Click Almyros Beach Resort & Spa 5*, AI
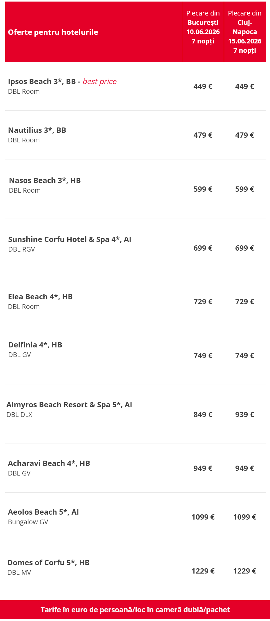The image size is (270, 621). (69, 405)
